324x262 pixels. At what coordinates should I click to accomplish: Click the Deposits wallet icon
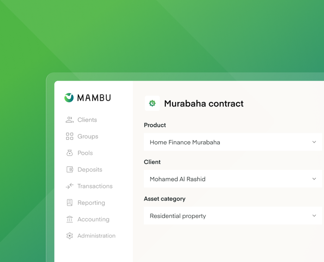tap(69, 169)
